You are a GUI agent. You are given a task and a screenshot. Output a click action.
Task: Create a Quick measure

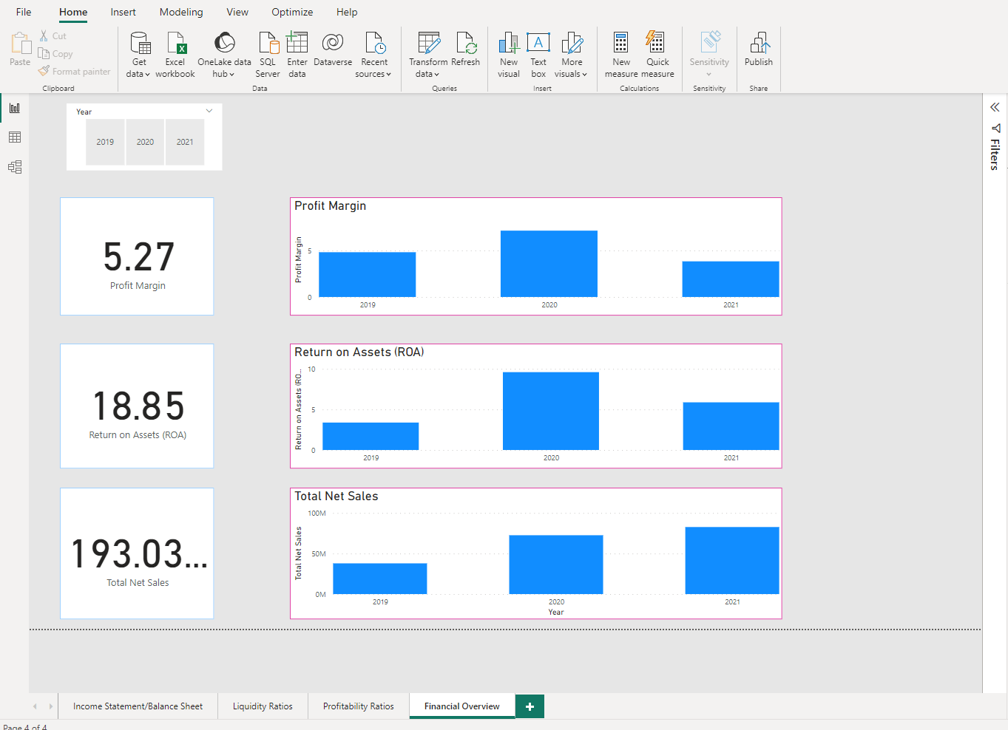point(657,54)
